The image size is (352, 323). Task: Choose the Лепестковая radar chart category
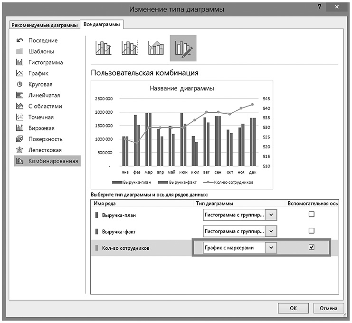point(45,150)
